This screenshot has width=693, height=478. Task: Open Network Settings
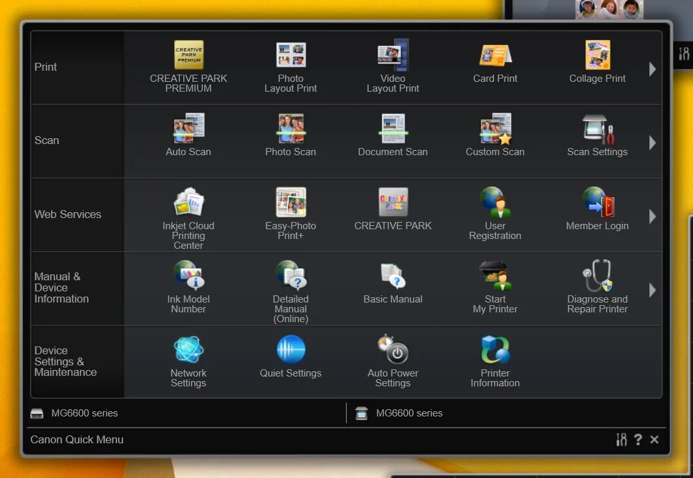[x=188, y=361]
